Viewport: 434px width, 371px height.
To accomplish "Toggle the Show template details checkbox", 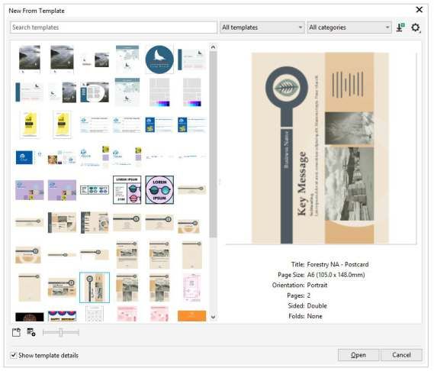I will point(13,355).
